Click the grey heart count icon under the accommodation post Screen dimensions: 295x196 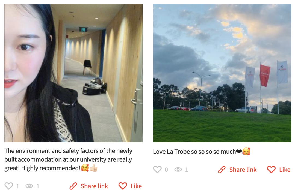click(x=9, y=186)
